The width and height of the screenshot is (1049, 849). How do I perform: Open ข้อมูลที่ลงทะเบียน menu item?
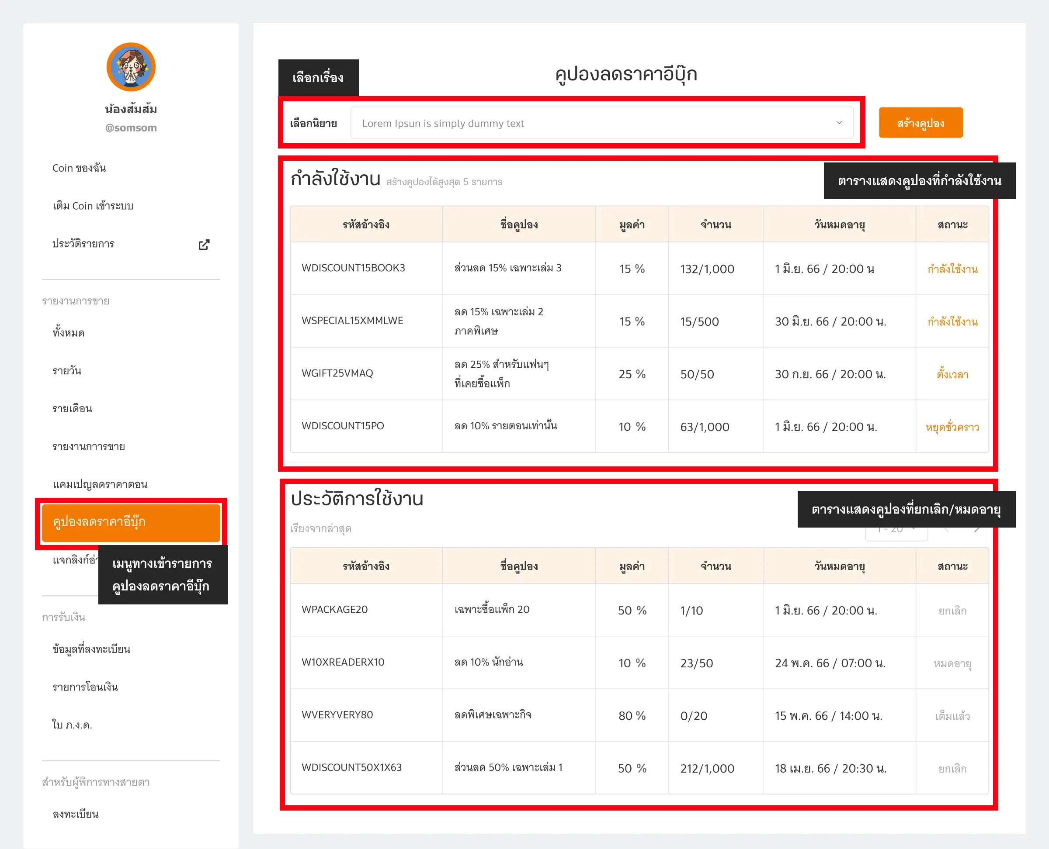point(91,649)
